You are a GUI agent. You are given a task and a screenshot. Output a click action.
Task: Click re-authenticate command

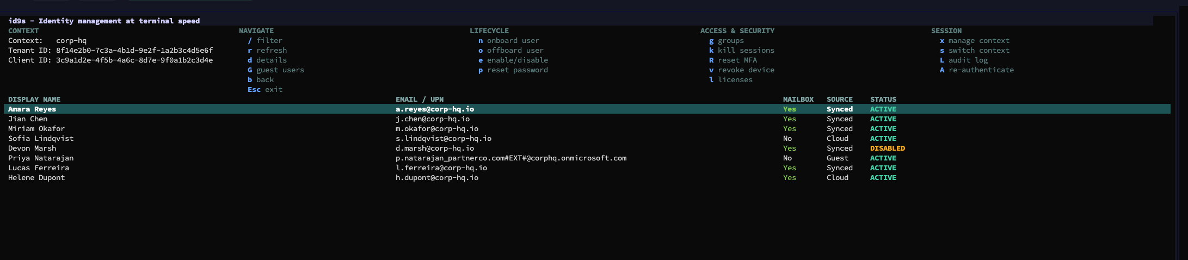coord(977,70)
